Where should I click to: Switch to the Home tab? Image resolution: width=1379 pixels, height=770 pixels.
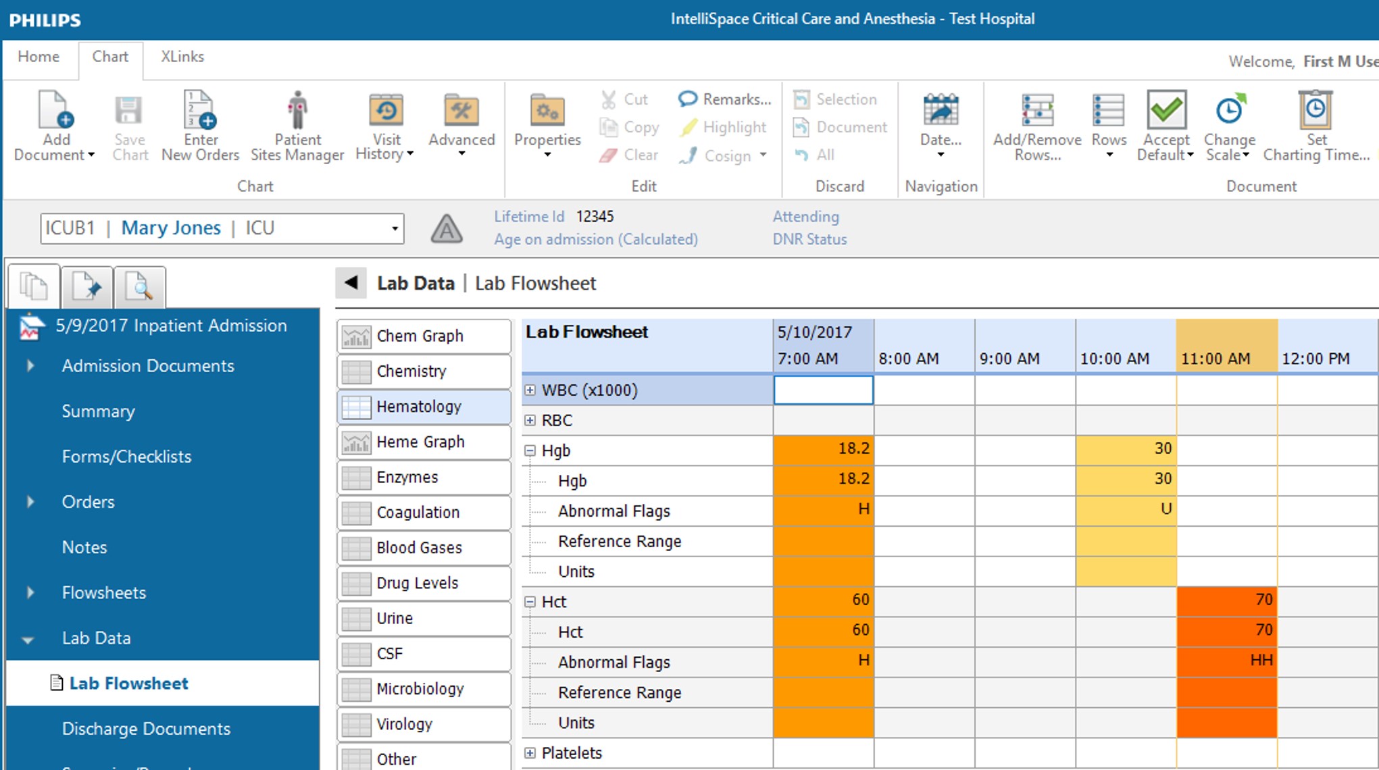[x=39, y=57]
